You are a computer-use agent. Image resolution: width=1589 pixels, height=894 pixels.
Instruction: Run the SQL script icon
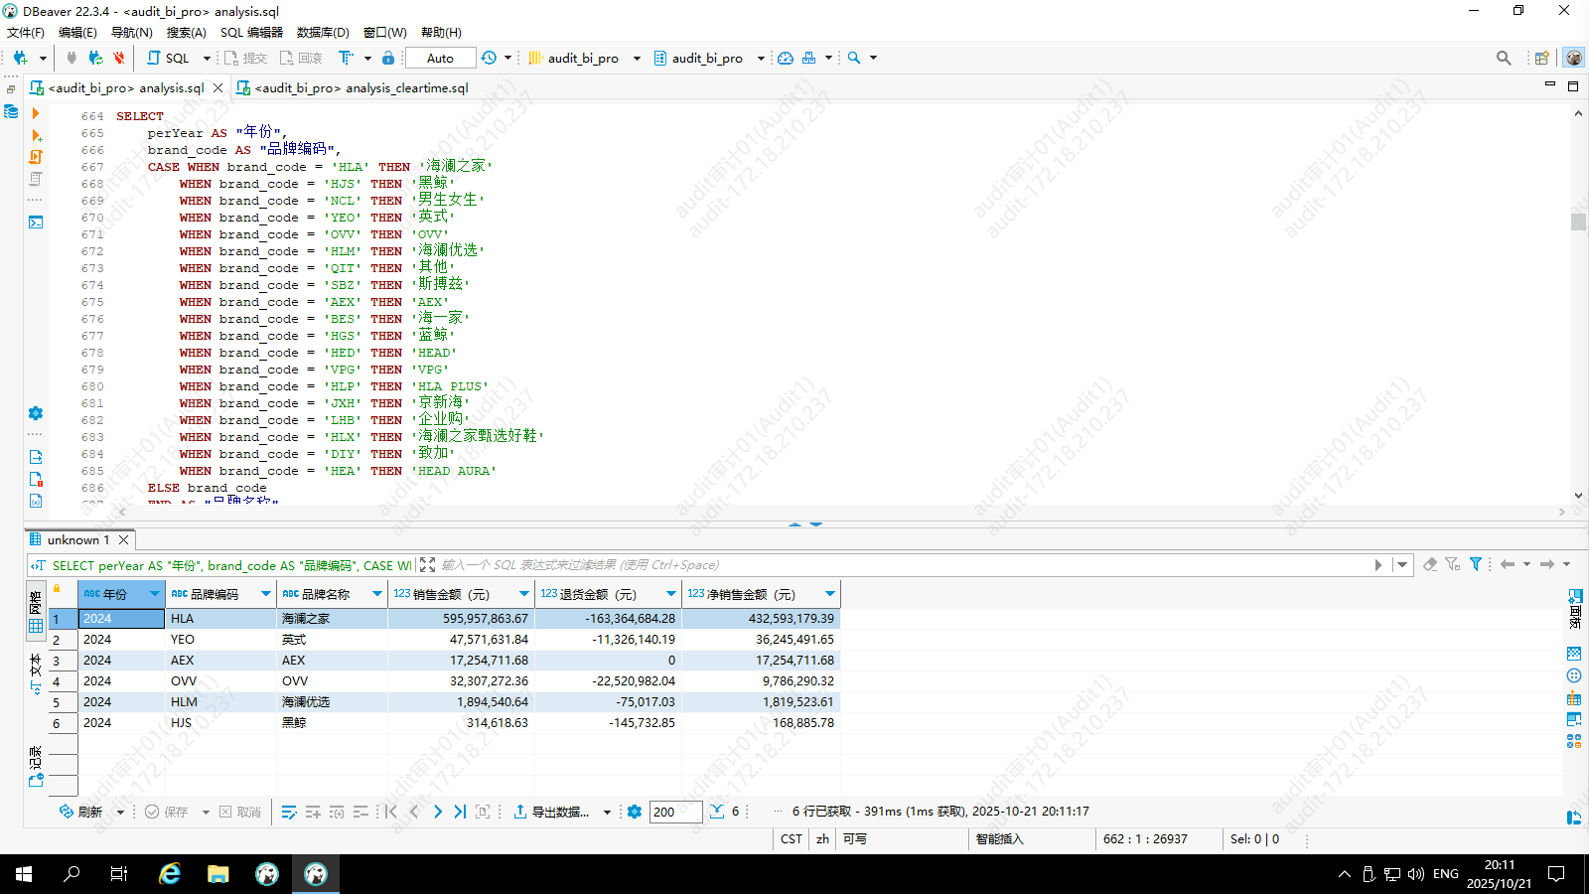[x=36, y=157]
